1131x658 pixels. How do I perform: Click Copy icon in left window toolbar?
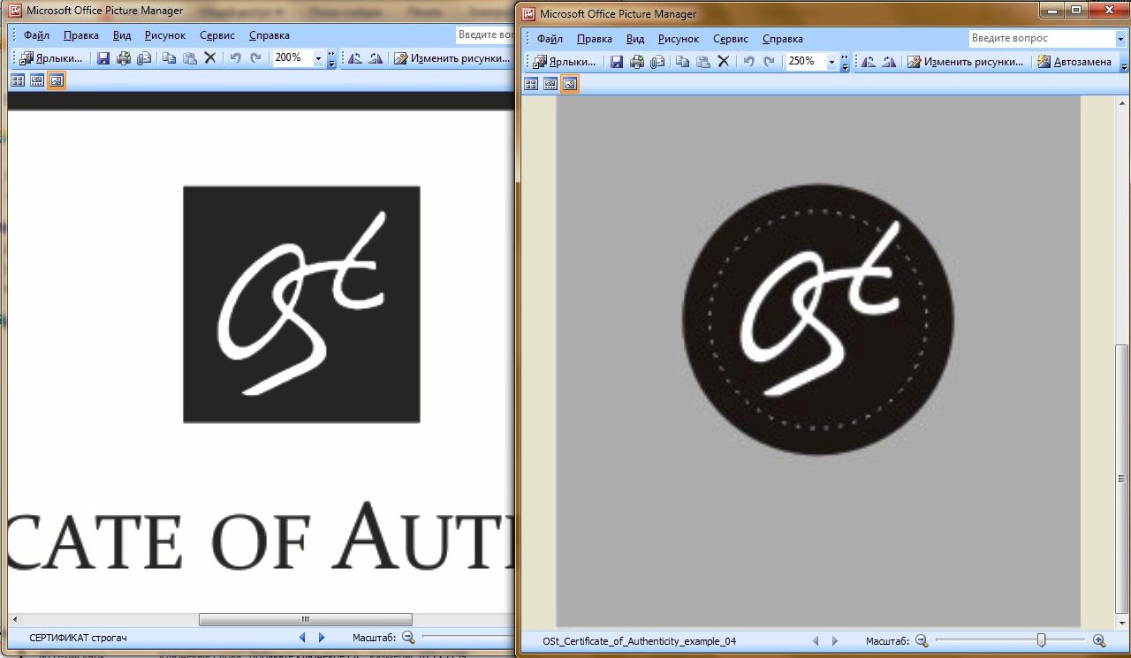click(x=170, y=58)
